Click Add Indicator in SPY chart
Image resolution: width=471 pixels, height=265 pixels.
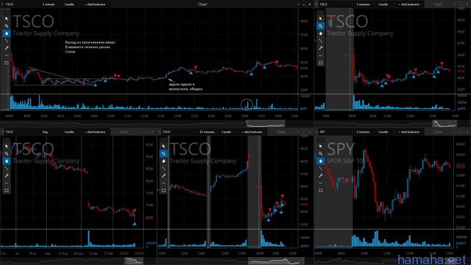click(x=410, y=132)
